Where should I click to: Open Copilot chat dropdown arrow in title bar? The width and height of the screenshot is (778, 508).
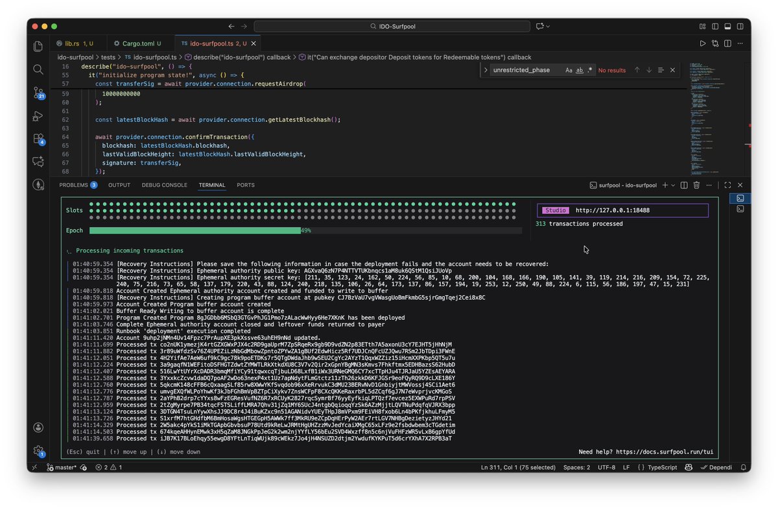pyautogui.click(x=548, y=26)
